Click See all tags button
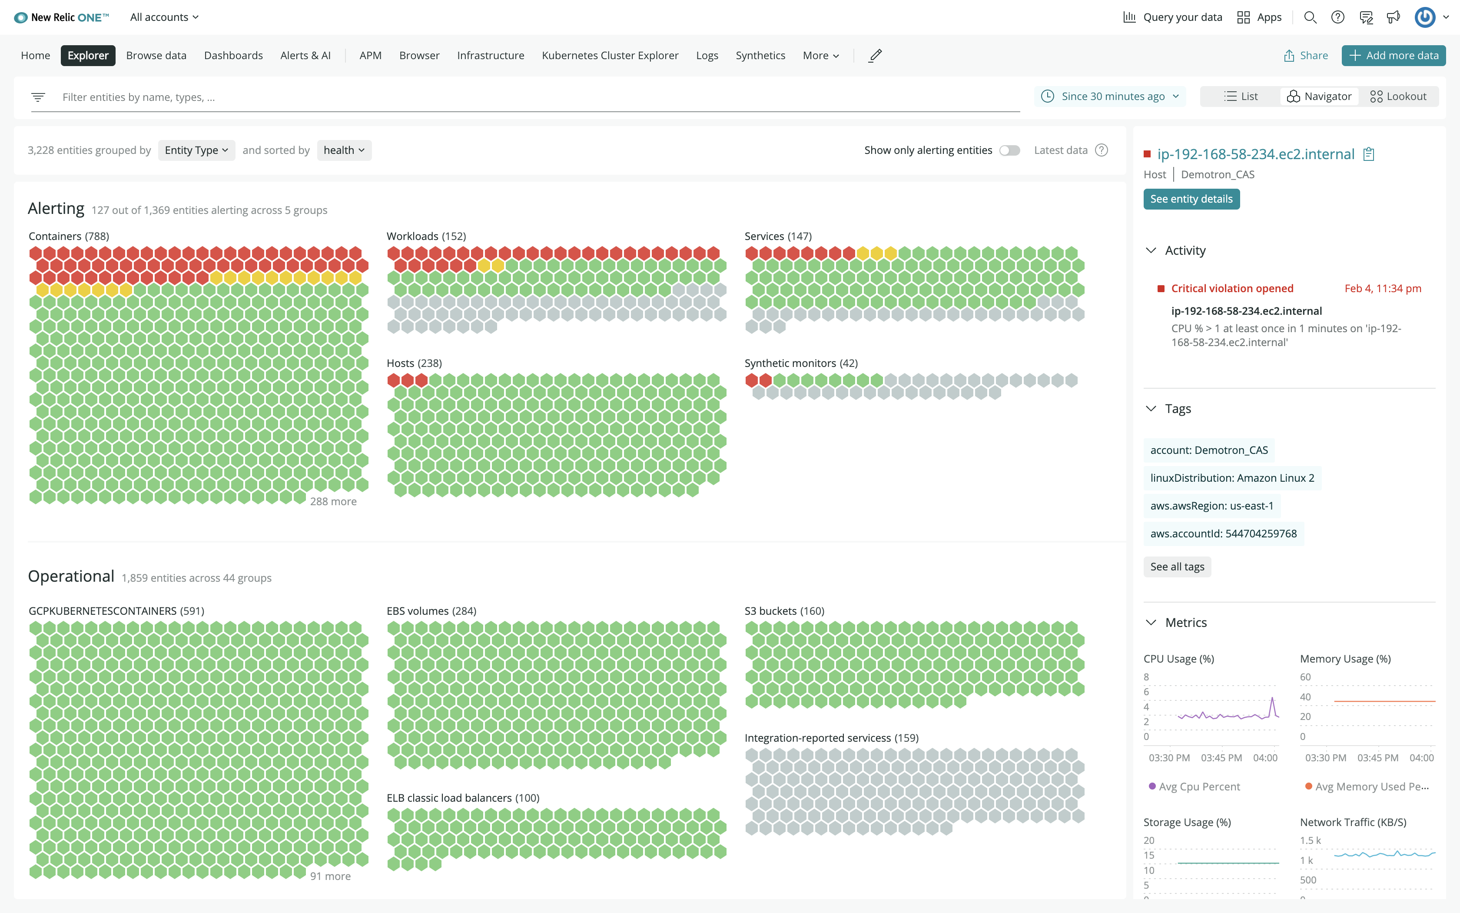The image size is (1460, 913). pyautogui.click(x=1177, y=567)
